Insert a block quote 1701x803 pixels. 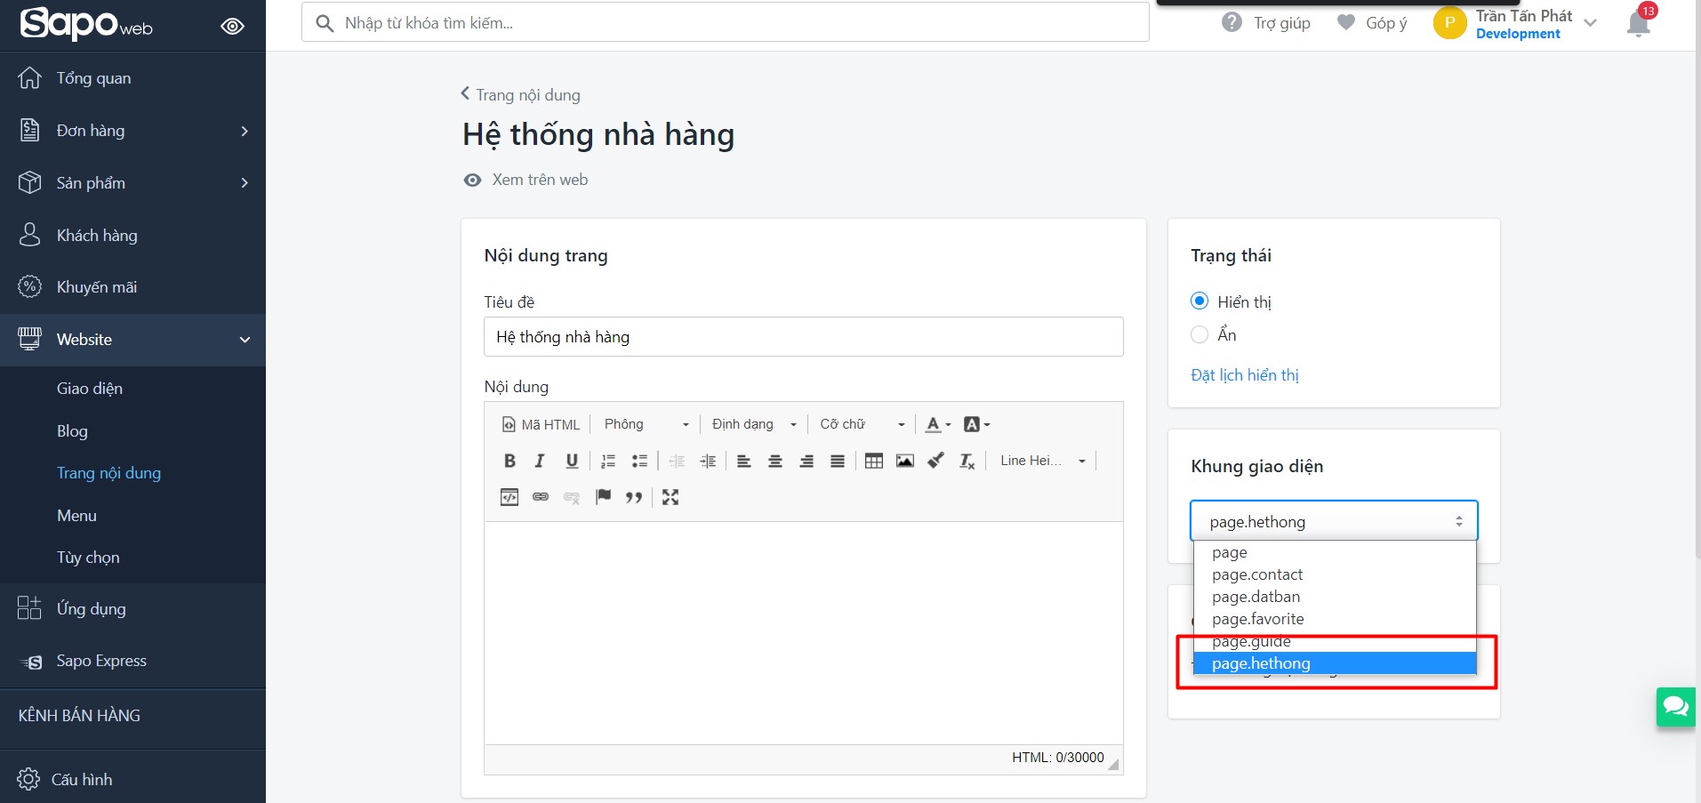pyautogui.click(x=634, y=497)
